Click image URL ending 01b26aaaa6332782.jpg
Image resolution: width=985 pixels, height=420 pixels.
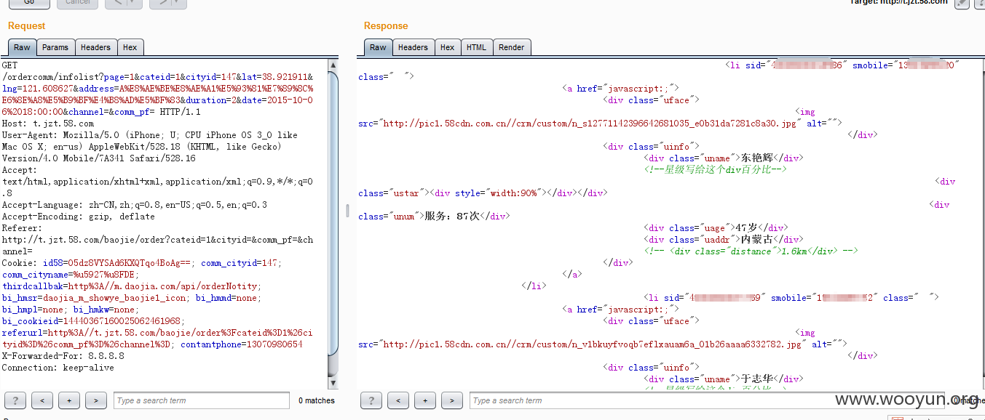point(593,344)
